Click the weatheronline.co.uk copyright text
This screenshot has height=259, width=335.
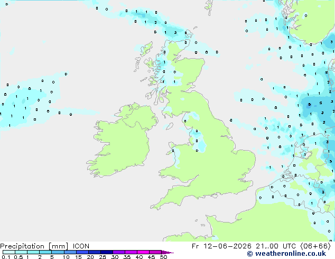286,254
